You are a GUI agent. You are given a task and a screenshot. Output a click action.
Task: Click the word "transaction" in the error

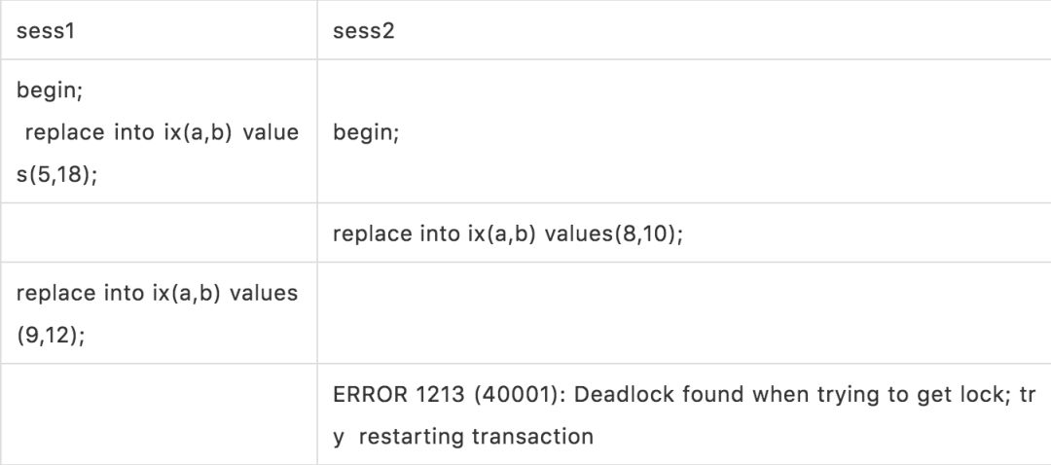pyautogui.click(x=532, y=436)
